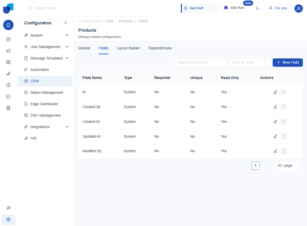This screenshot has width=307, height=226.
Task: Click the Start Shift button
Action: [199, 8]
